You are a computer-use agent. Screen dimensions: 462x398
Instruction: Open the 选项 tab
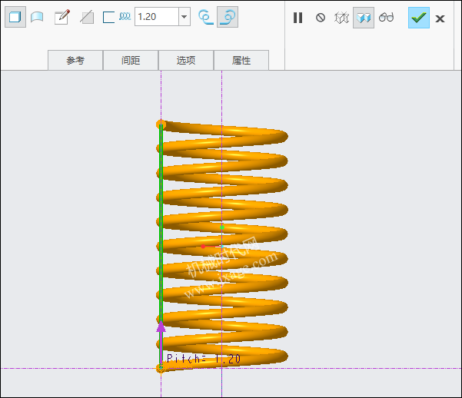[x=186, y=60]
